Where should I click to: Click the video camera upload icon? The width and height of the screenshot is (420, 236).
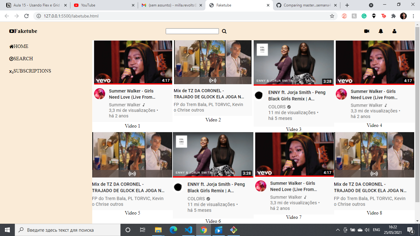367,31
